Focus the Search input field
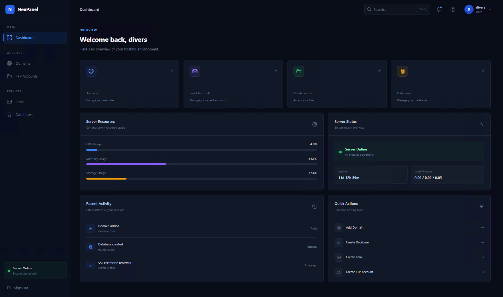 [x=397, y=9]
